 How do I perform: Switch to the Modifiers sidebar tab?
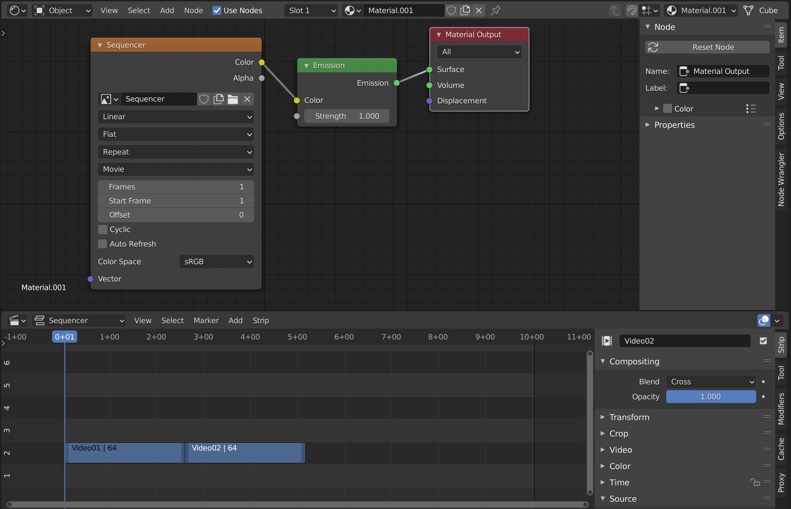781,409
